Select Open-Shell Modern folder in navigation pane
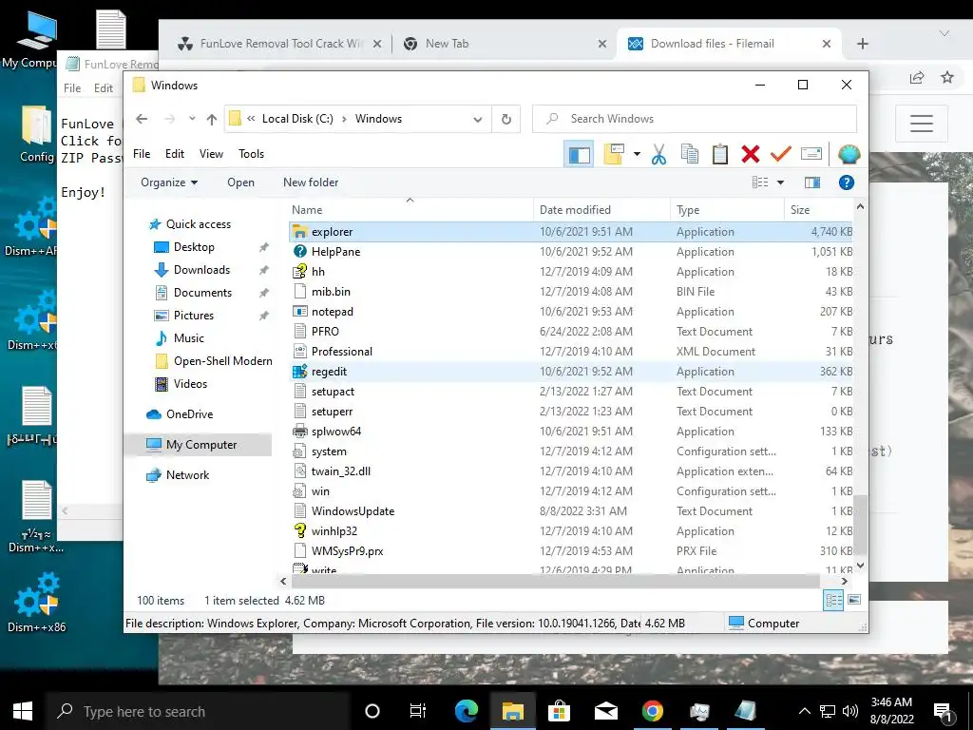 (x=222, y=361)
